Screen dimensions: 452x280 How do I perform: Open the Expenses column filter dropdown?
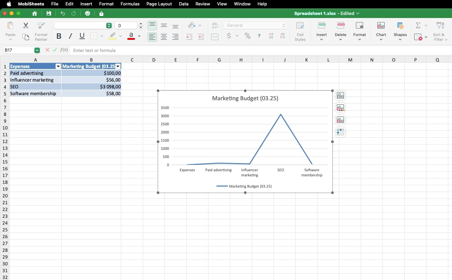click(x=58, y=67)
